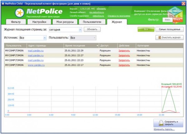This screenshot has width=187, height=134.
Task: Open the Мои ресурсы tab
Action: 65,22
